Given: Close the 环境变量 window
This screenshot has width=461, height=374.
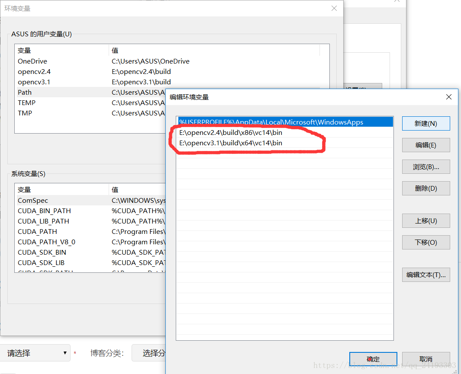Looking at the screenshot, I should click(x=334, y=8).
